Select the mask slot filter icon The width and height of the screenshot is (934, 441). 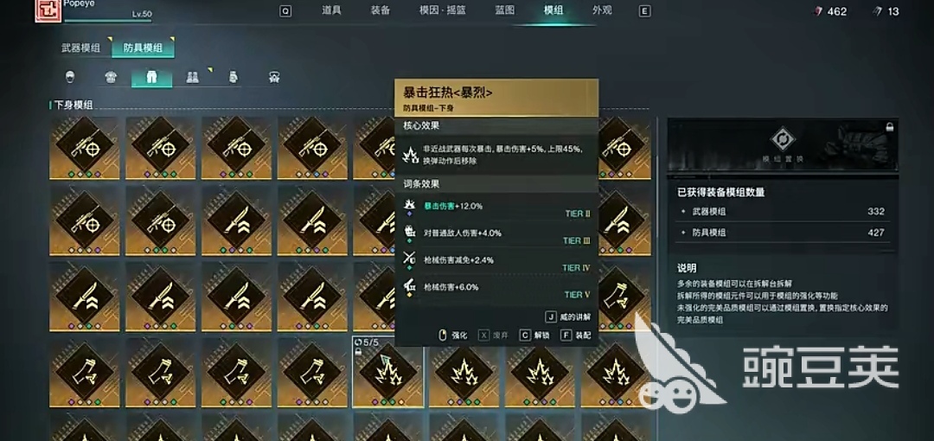[274, 78]
